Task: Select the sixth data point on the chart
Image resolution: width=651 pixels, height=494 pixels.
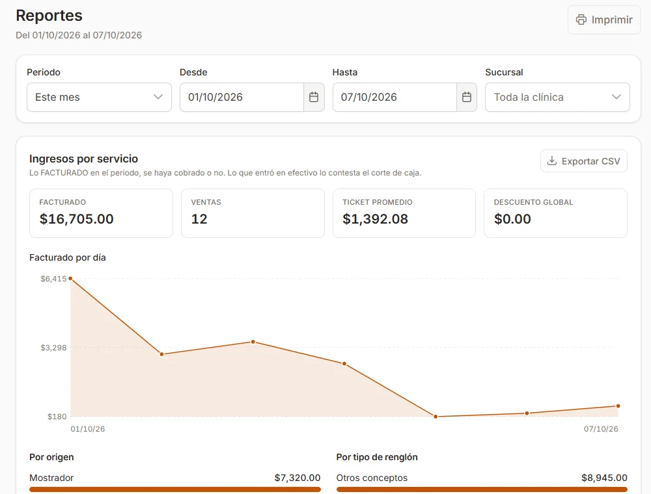Action: pos(527,413)
